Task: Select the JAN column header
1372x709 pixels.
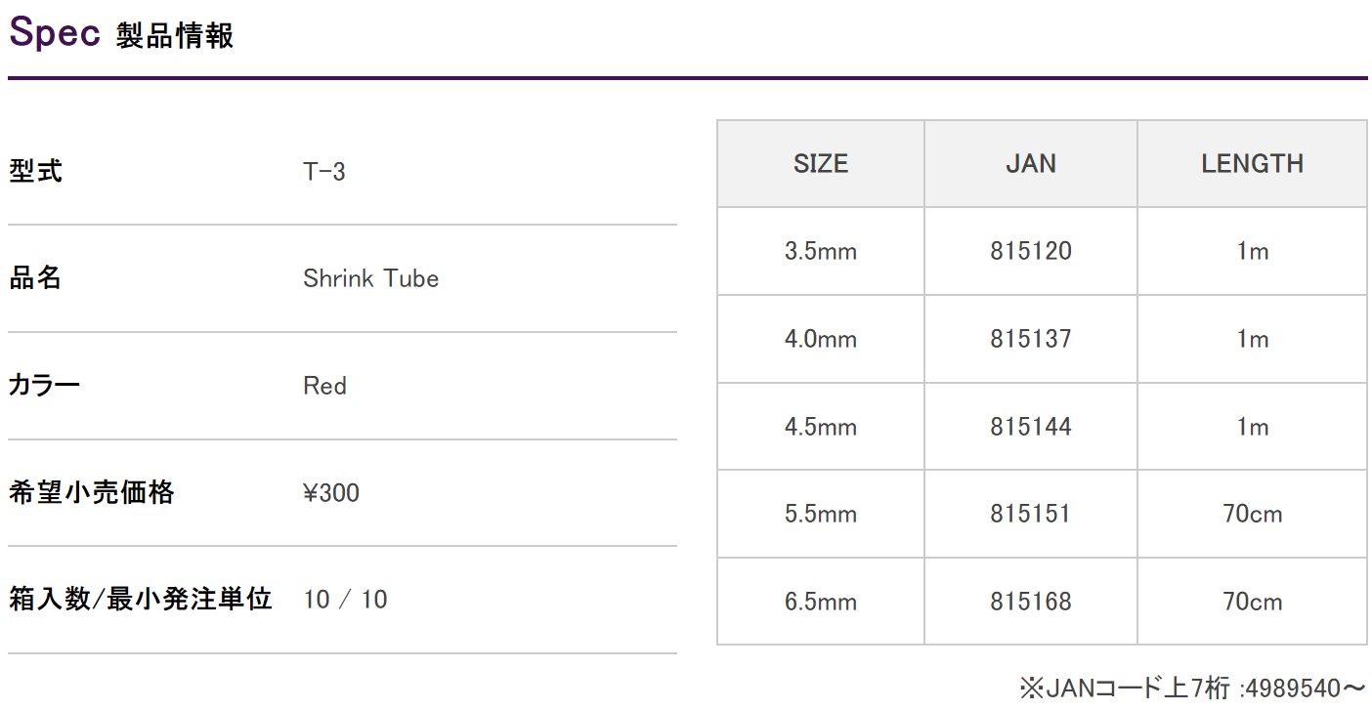Action: click(x=1031, y=164)
